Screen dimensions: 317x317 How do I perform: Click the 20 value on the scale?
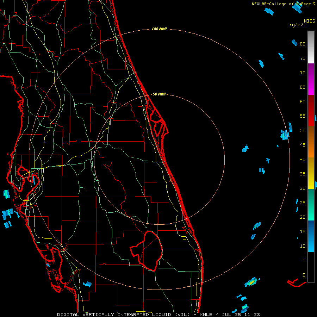point(303,217)
